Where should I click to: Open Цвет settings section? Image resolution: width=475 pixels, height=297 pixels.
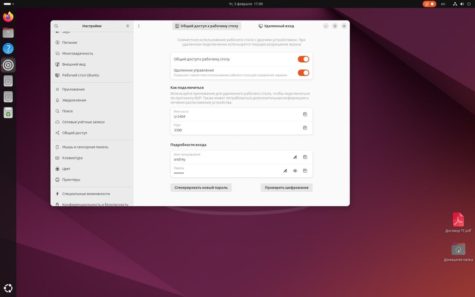click(x=92, y=169)
